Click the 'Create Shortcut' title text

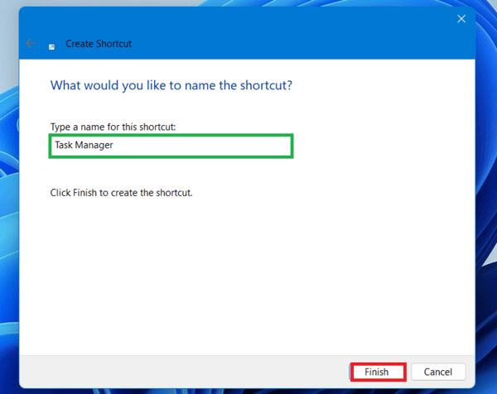coord(99,44)
